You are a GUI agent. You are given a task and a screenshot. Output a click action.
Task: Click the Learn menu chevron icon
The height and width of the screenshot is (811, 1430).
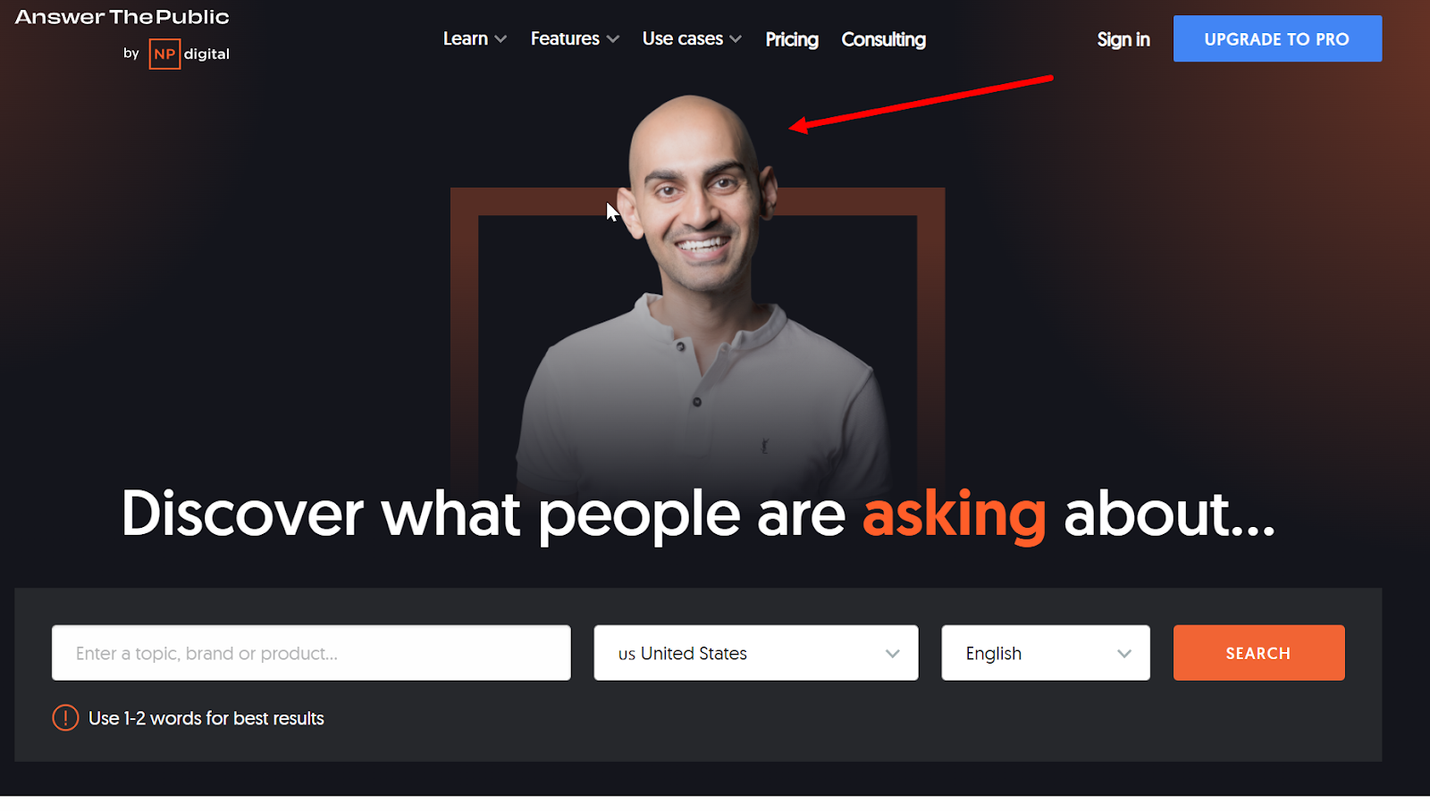(x=500, y=39)
